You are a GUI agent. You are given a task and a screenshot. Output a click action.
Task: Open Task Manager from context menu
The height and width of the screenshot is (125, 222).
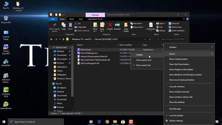189,109
